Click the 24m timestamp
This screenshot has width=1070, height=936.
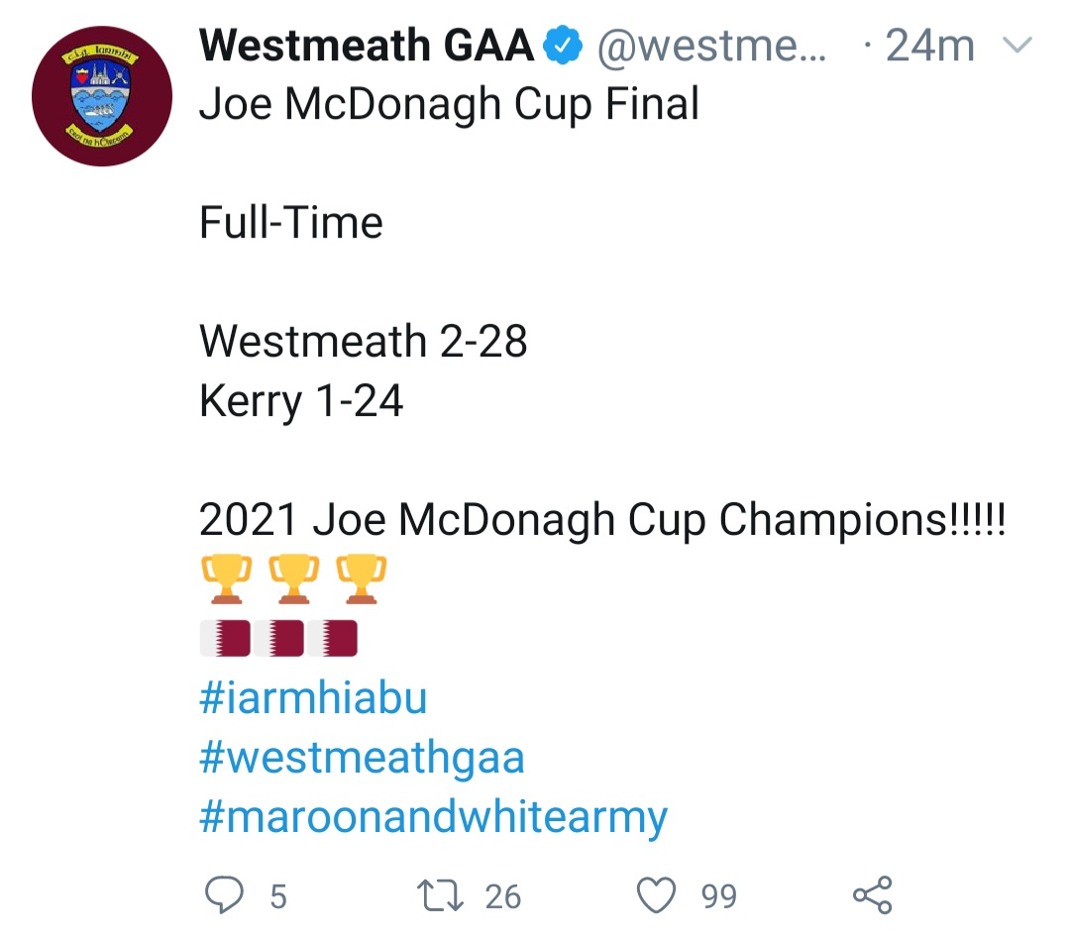929,46
